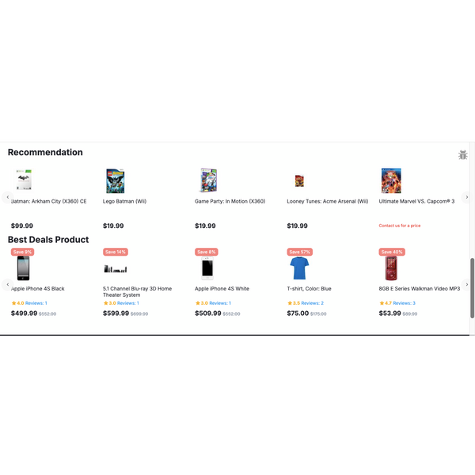Click the bug report icon
This screenshot has height=475, width=475.
pyautogui.click(x=463, y=155)
